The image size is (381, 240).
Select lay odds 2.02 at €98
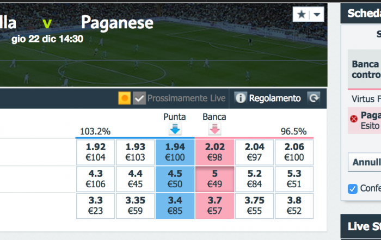[214, 152]
